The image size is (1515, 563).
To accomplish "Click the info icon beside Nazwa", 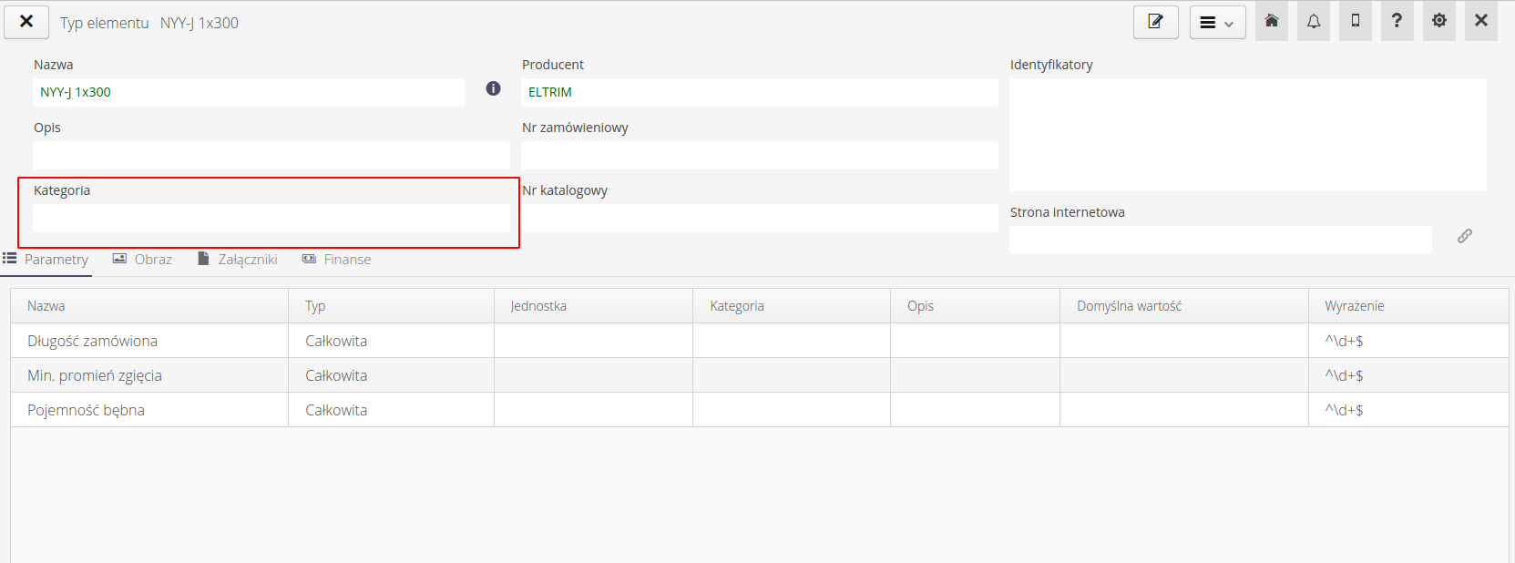I will click(493, 88).
